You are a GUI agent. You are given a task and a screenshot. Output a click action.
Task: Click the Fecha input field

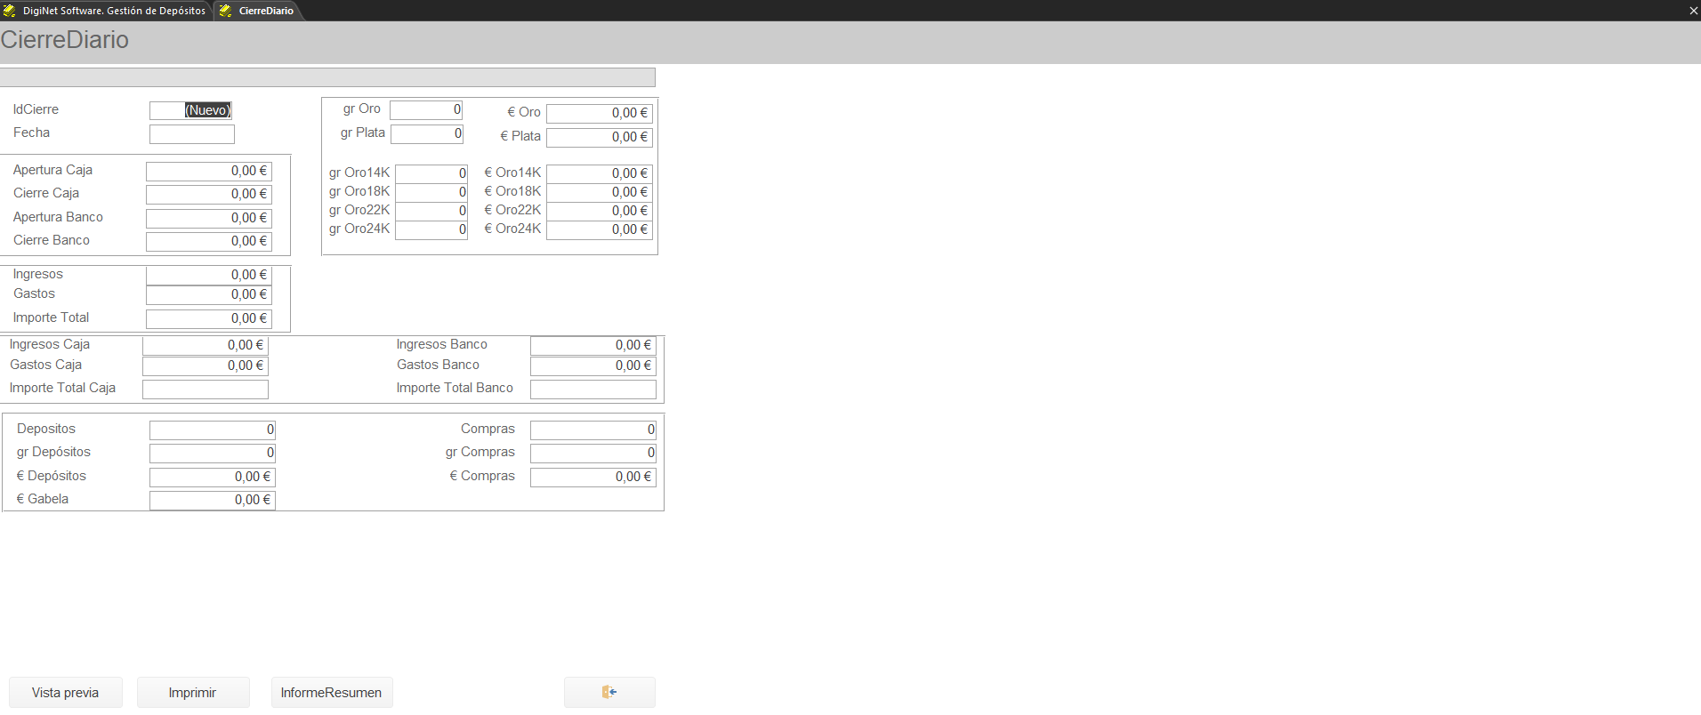tap(192, 134)
